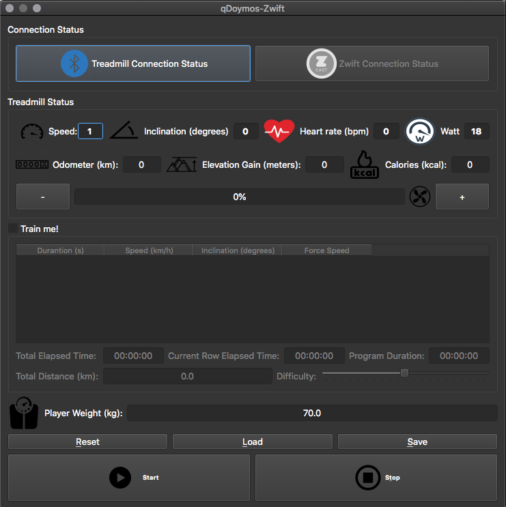Click the Zwift CAST logo icon

[321, 63]
